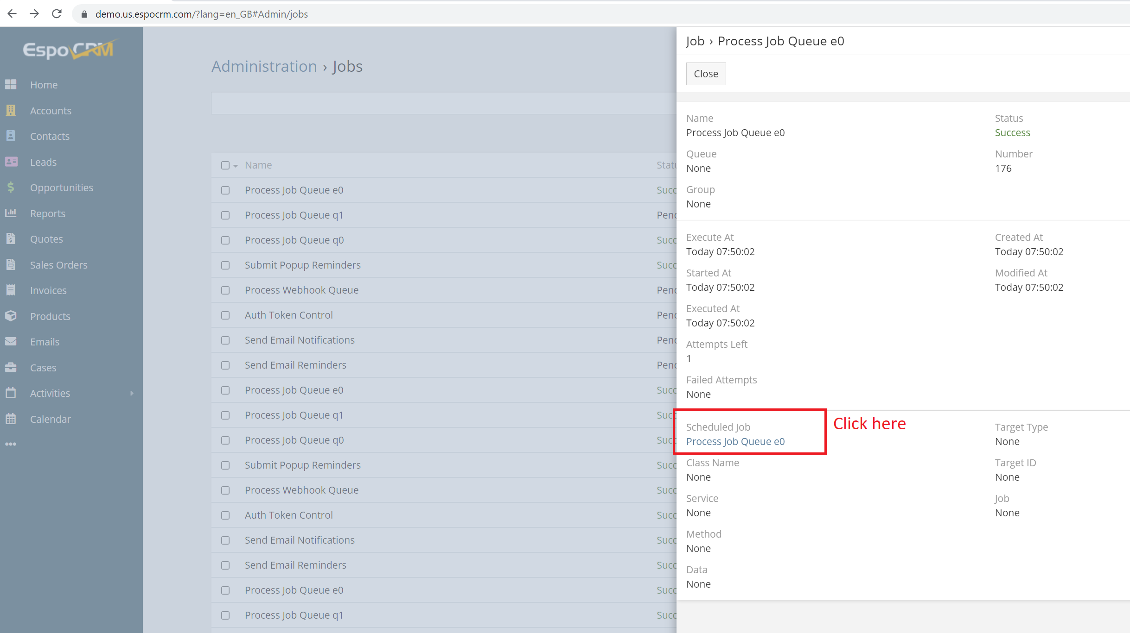Click the Cases briefcase icon
This screenshot has height=633, width=1130.
[x=11, y=367]
